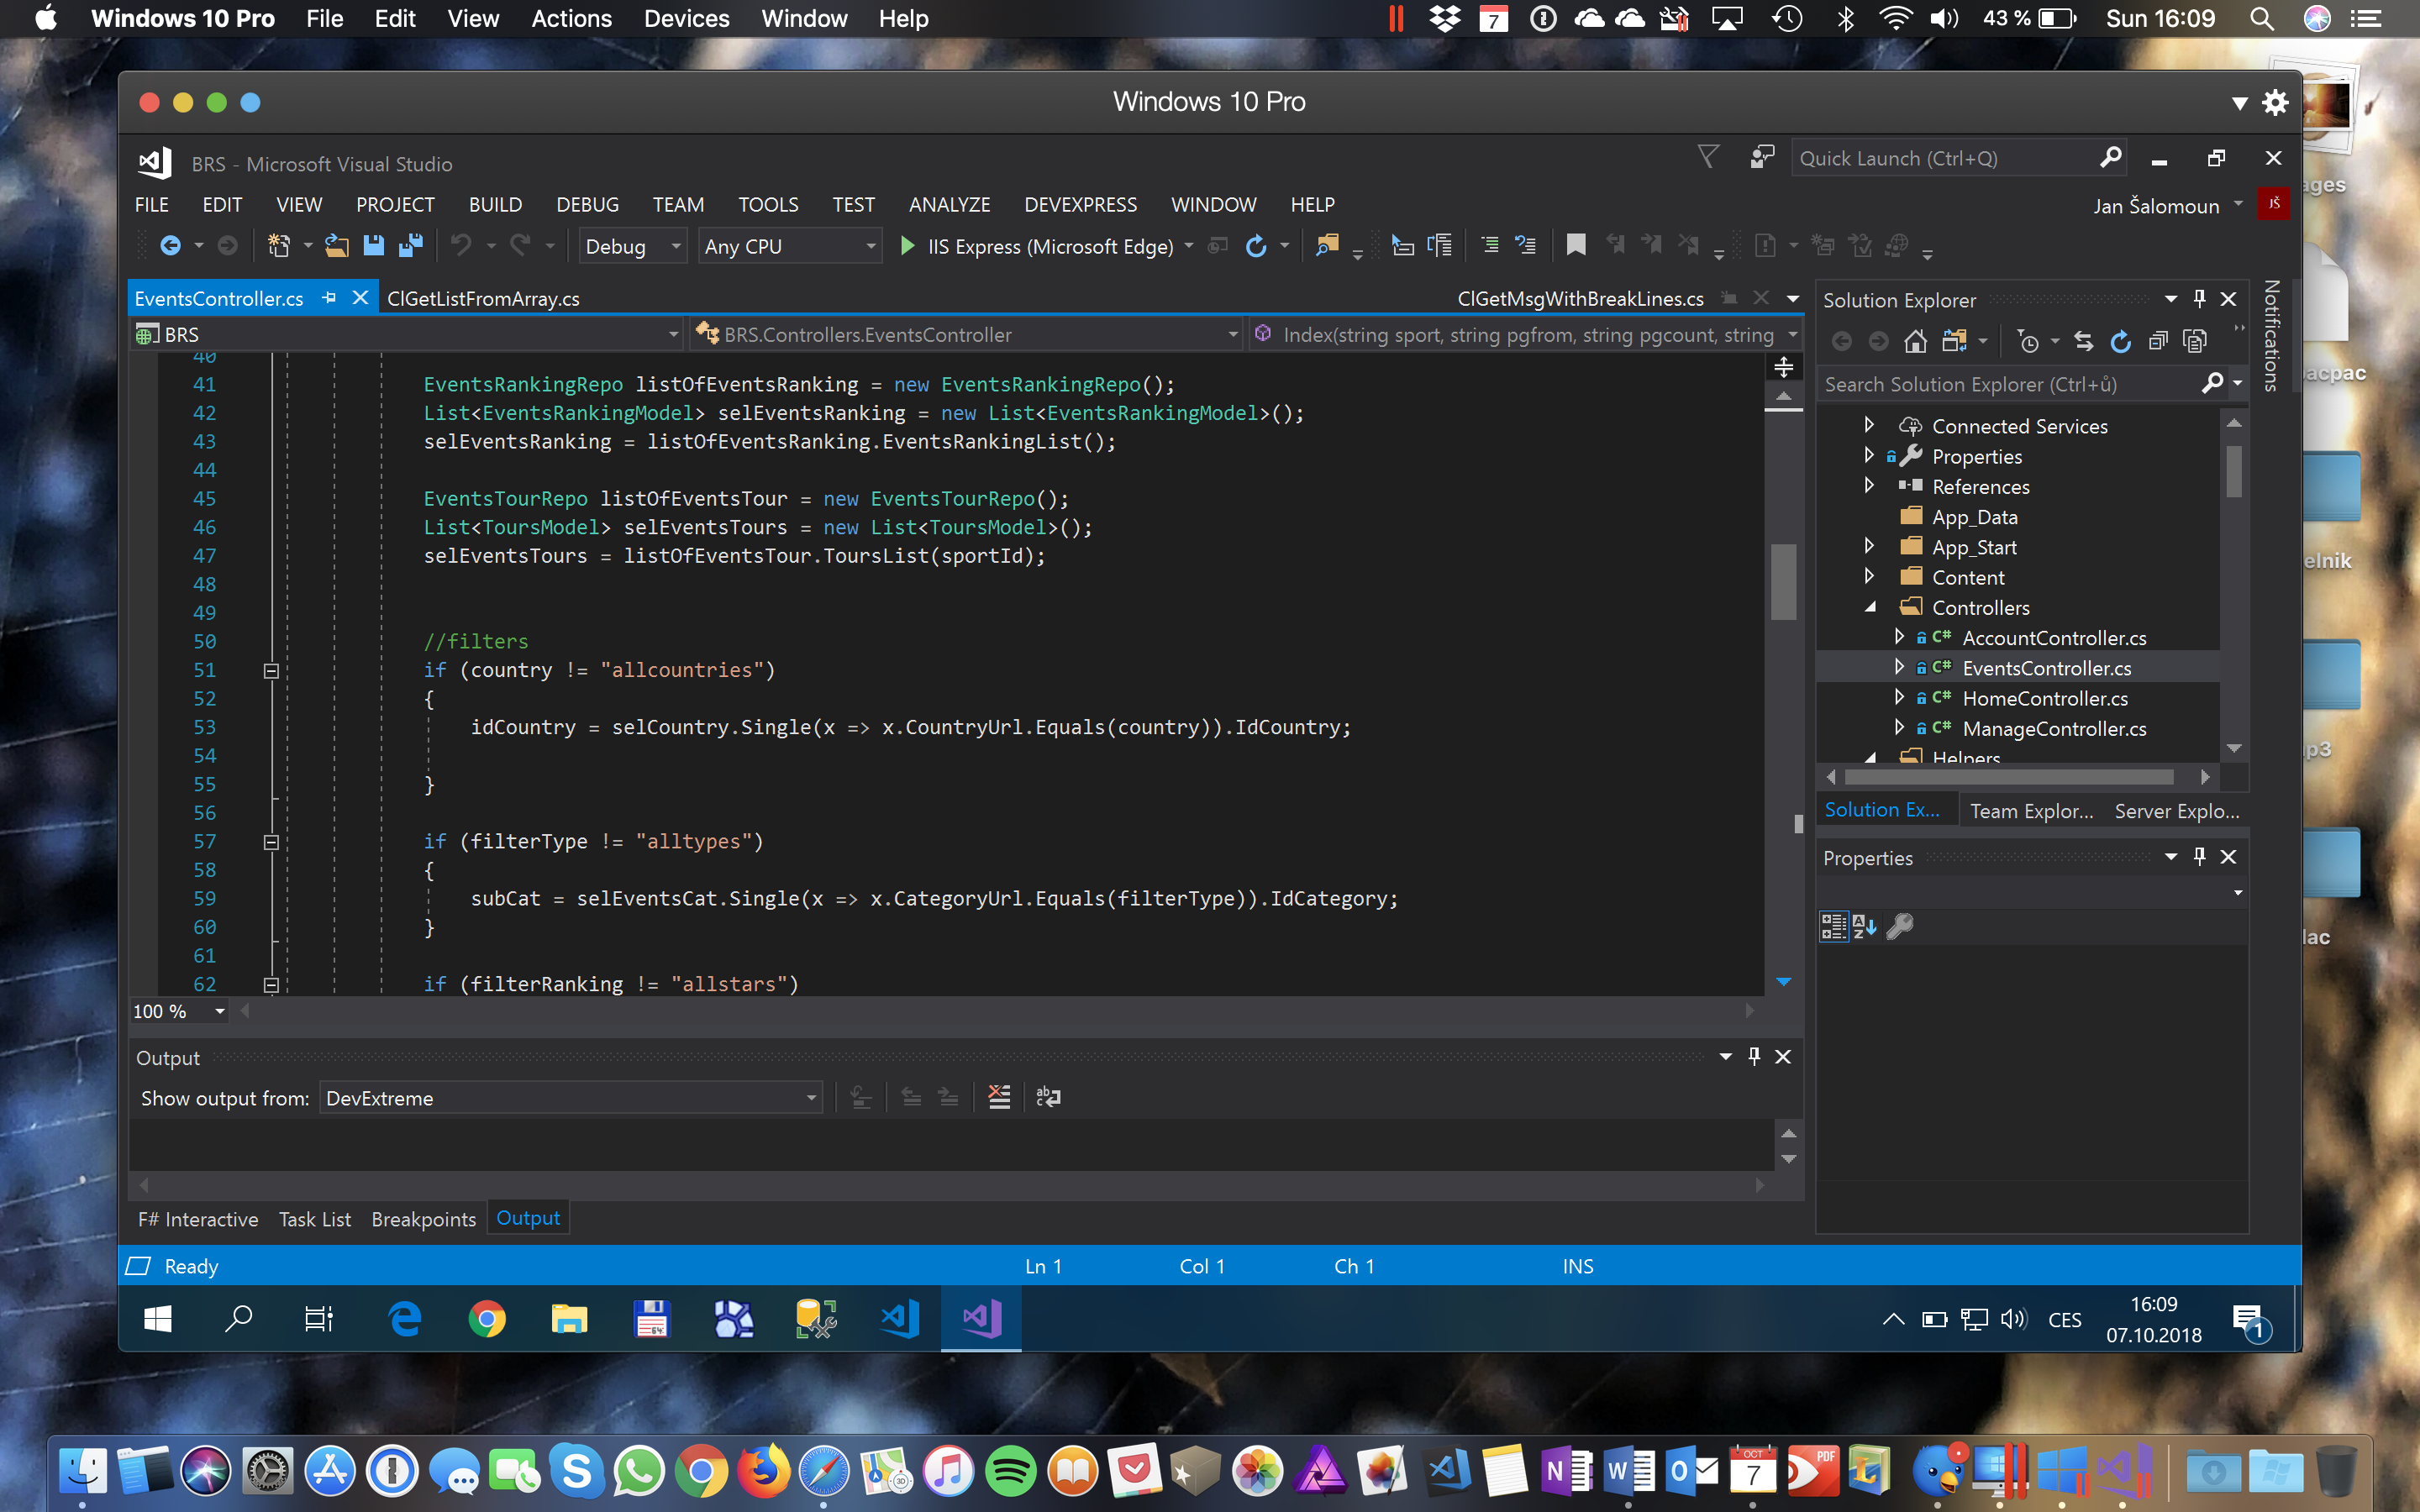Expand the App_Start folder node
Viewport: 2420px width, 1512px height.
[x=1868, y=546]
